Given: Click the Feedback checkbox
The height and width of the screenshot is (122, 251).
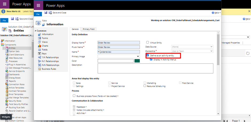Looking at the screenshot, I should point(74,107).
